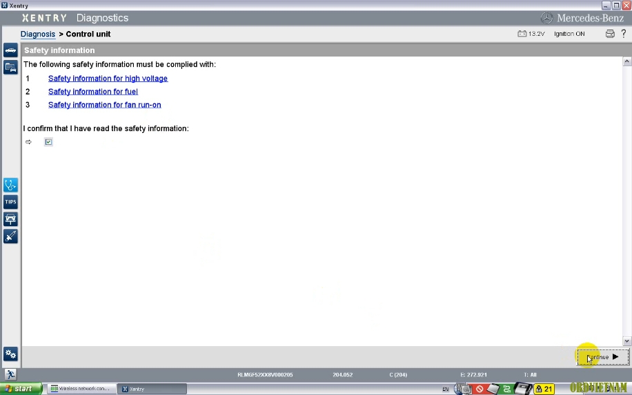Toggle the safety information confirmation checkbox
The height and width of the screenshot is (395, 632).
48,142
